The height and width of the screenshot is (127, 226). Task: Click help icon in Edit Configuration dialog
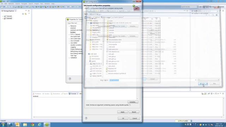click(86, 118)
